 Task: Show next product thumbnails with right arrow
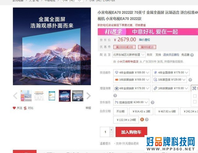88,96
